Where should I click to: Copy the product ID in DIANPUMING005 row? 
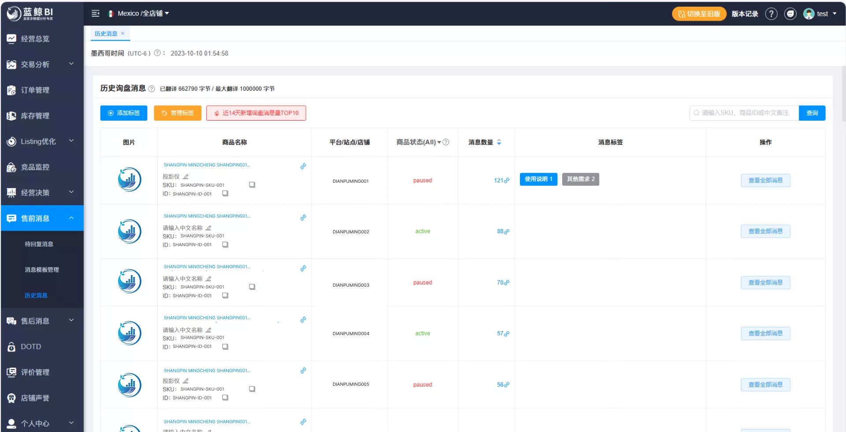pos(225,398)
